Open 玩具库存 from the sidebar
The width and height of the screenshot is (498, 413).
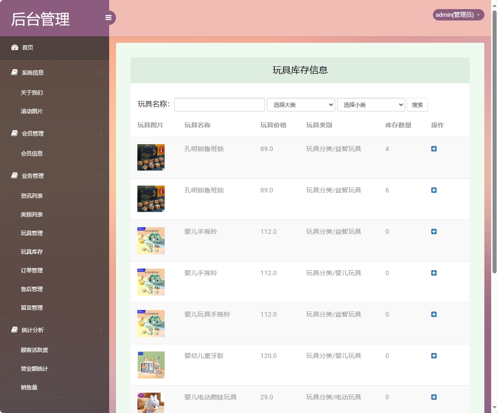(x=31, y=252)
